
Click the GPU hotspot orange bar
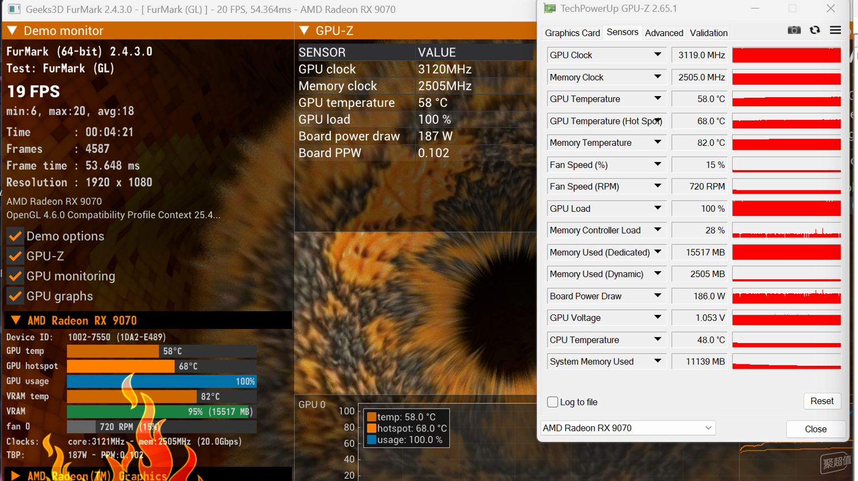coord(120,366)
